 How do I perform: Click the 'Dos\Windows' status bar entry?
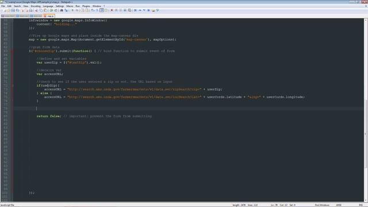coord(322,205)
